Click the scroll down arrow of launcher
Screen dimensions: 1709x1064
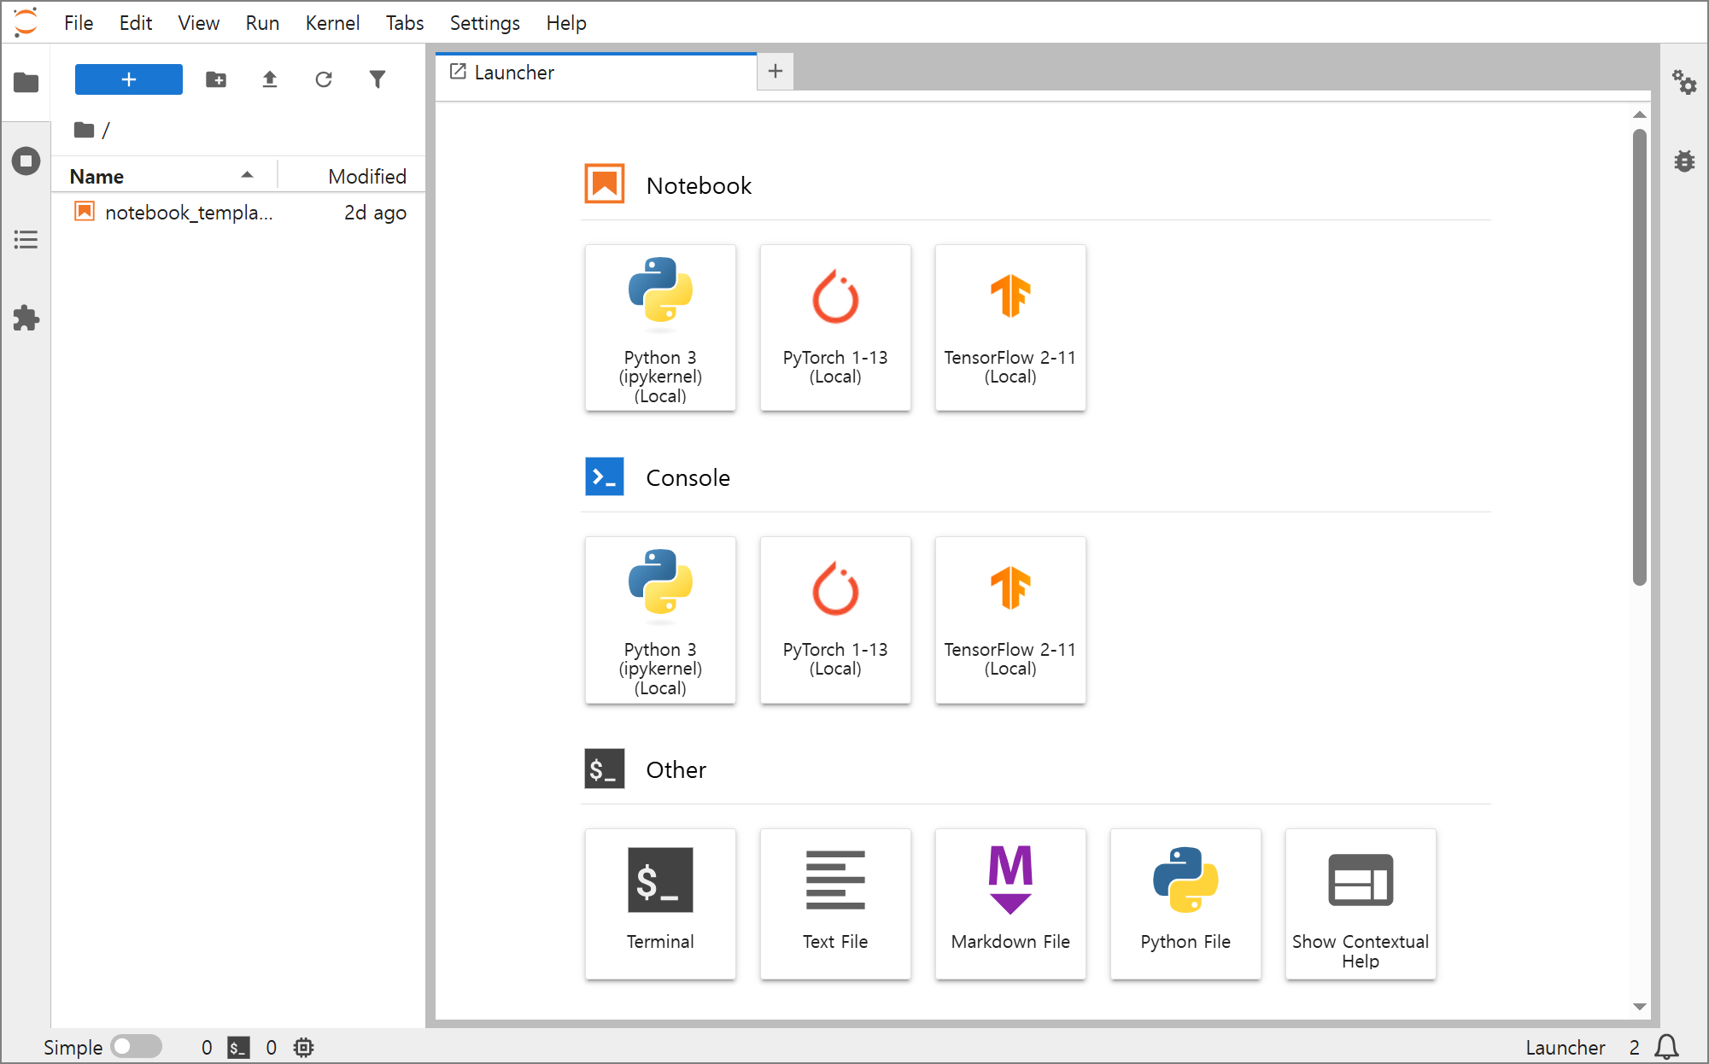tap(1639, 1006)
